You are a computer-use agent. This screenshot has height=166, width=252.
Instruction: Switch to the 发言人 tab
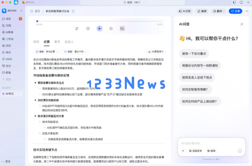point(69,42)
